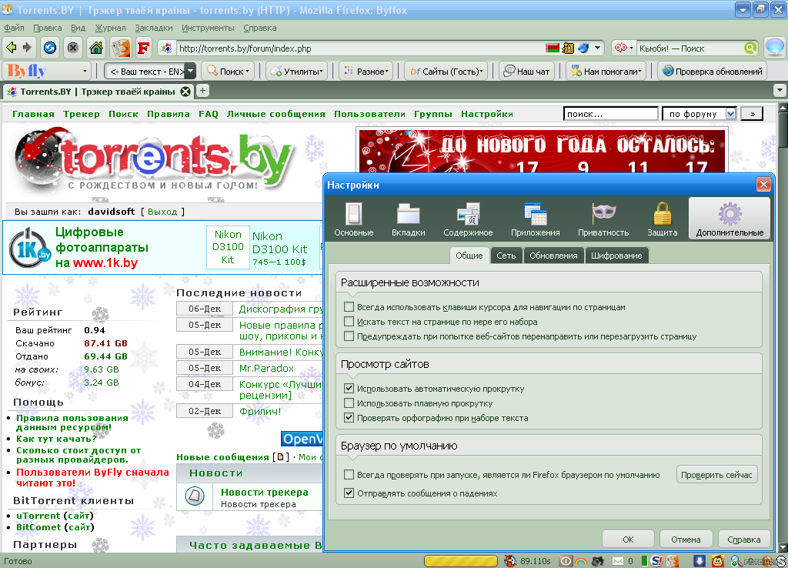Enable cursor keys navigation checkbox
Screen dimensions: 788x568
[349, 306]
